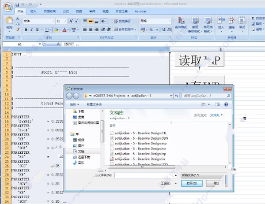Apply bottom vertical alignment
Screen dimensions: 265x204
96,22
